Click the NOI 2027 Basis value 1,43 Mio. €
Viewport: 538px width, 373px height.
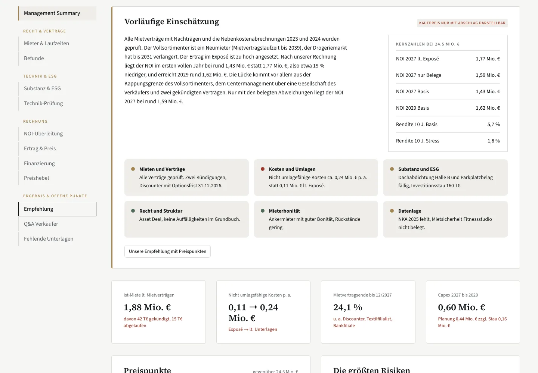pos(488,92)
